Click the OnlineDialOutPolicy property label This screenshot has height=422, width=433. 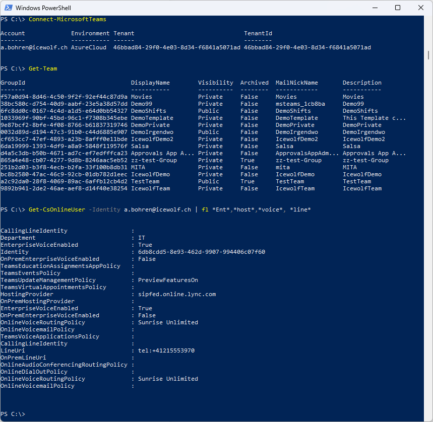(34, 372)
